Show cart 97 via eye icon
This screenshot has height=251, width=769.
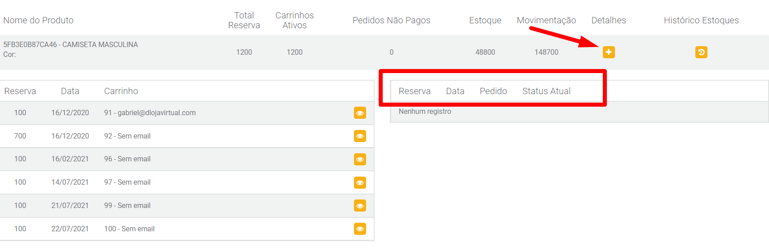point(360,182)
